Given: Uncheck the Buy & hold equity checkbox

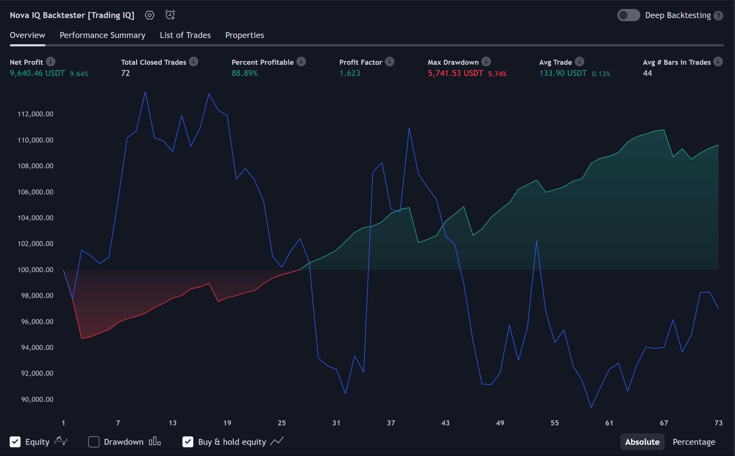Looking at the screenshot, I should [x=188, y=442].
